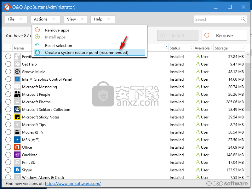
Task: Click the Microsoft Solitaire Collection icon
Action: [17, 109]
